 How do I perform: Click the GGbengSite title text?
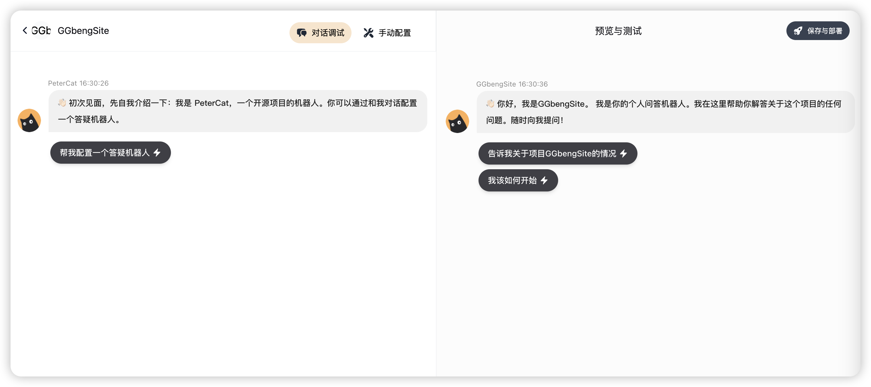pos(83,31)
